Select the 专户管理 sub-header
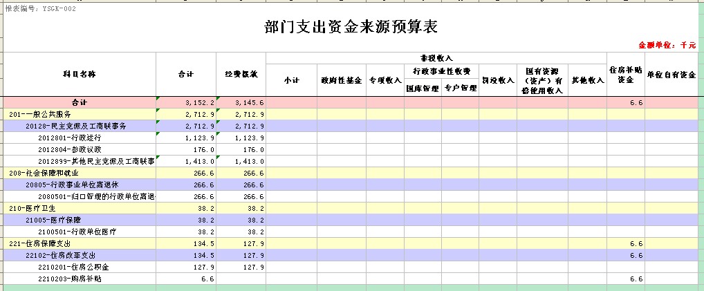This screenshot has width=704, height=291. pos(460,88)
